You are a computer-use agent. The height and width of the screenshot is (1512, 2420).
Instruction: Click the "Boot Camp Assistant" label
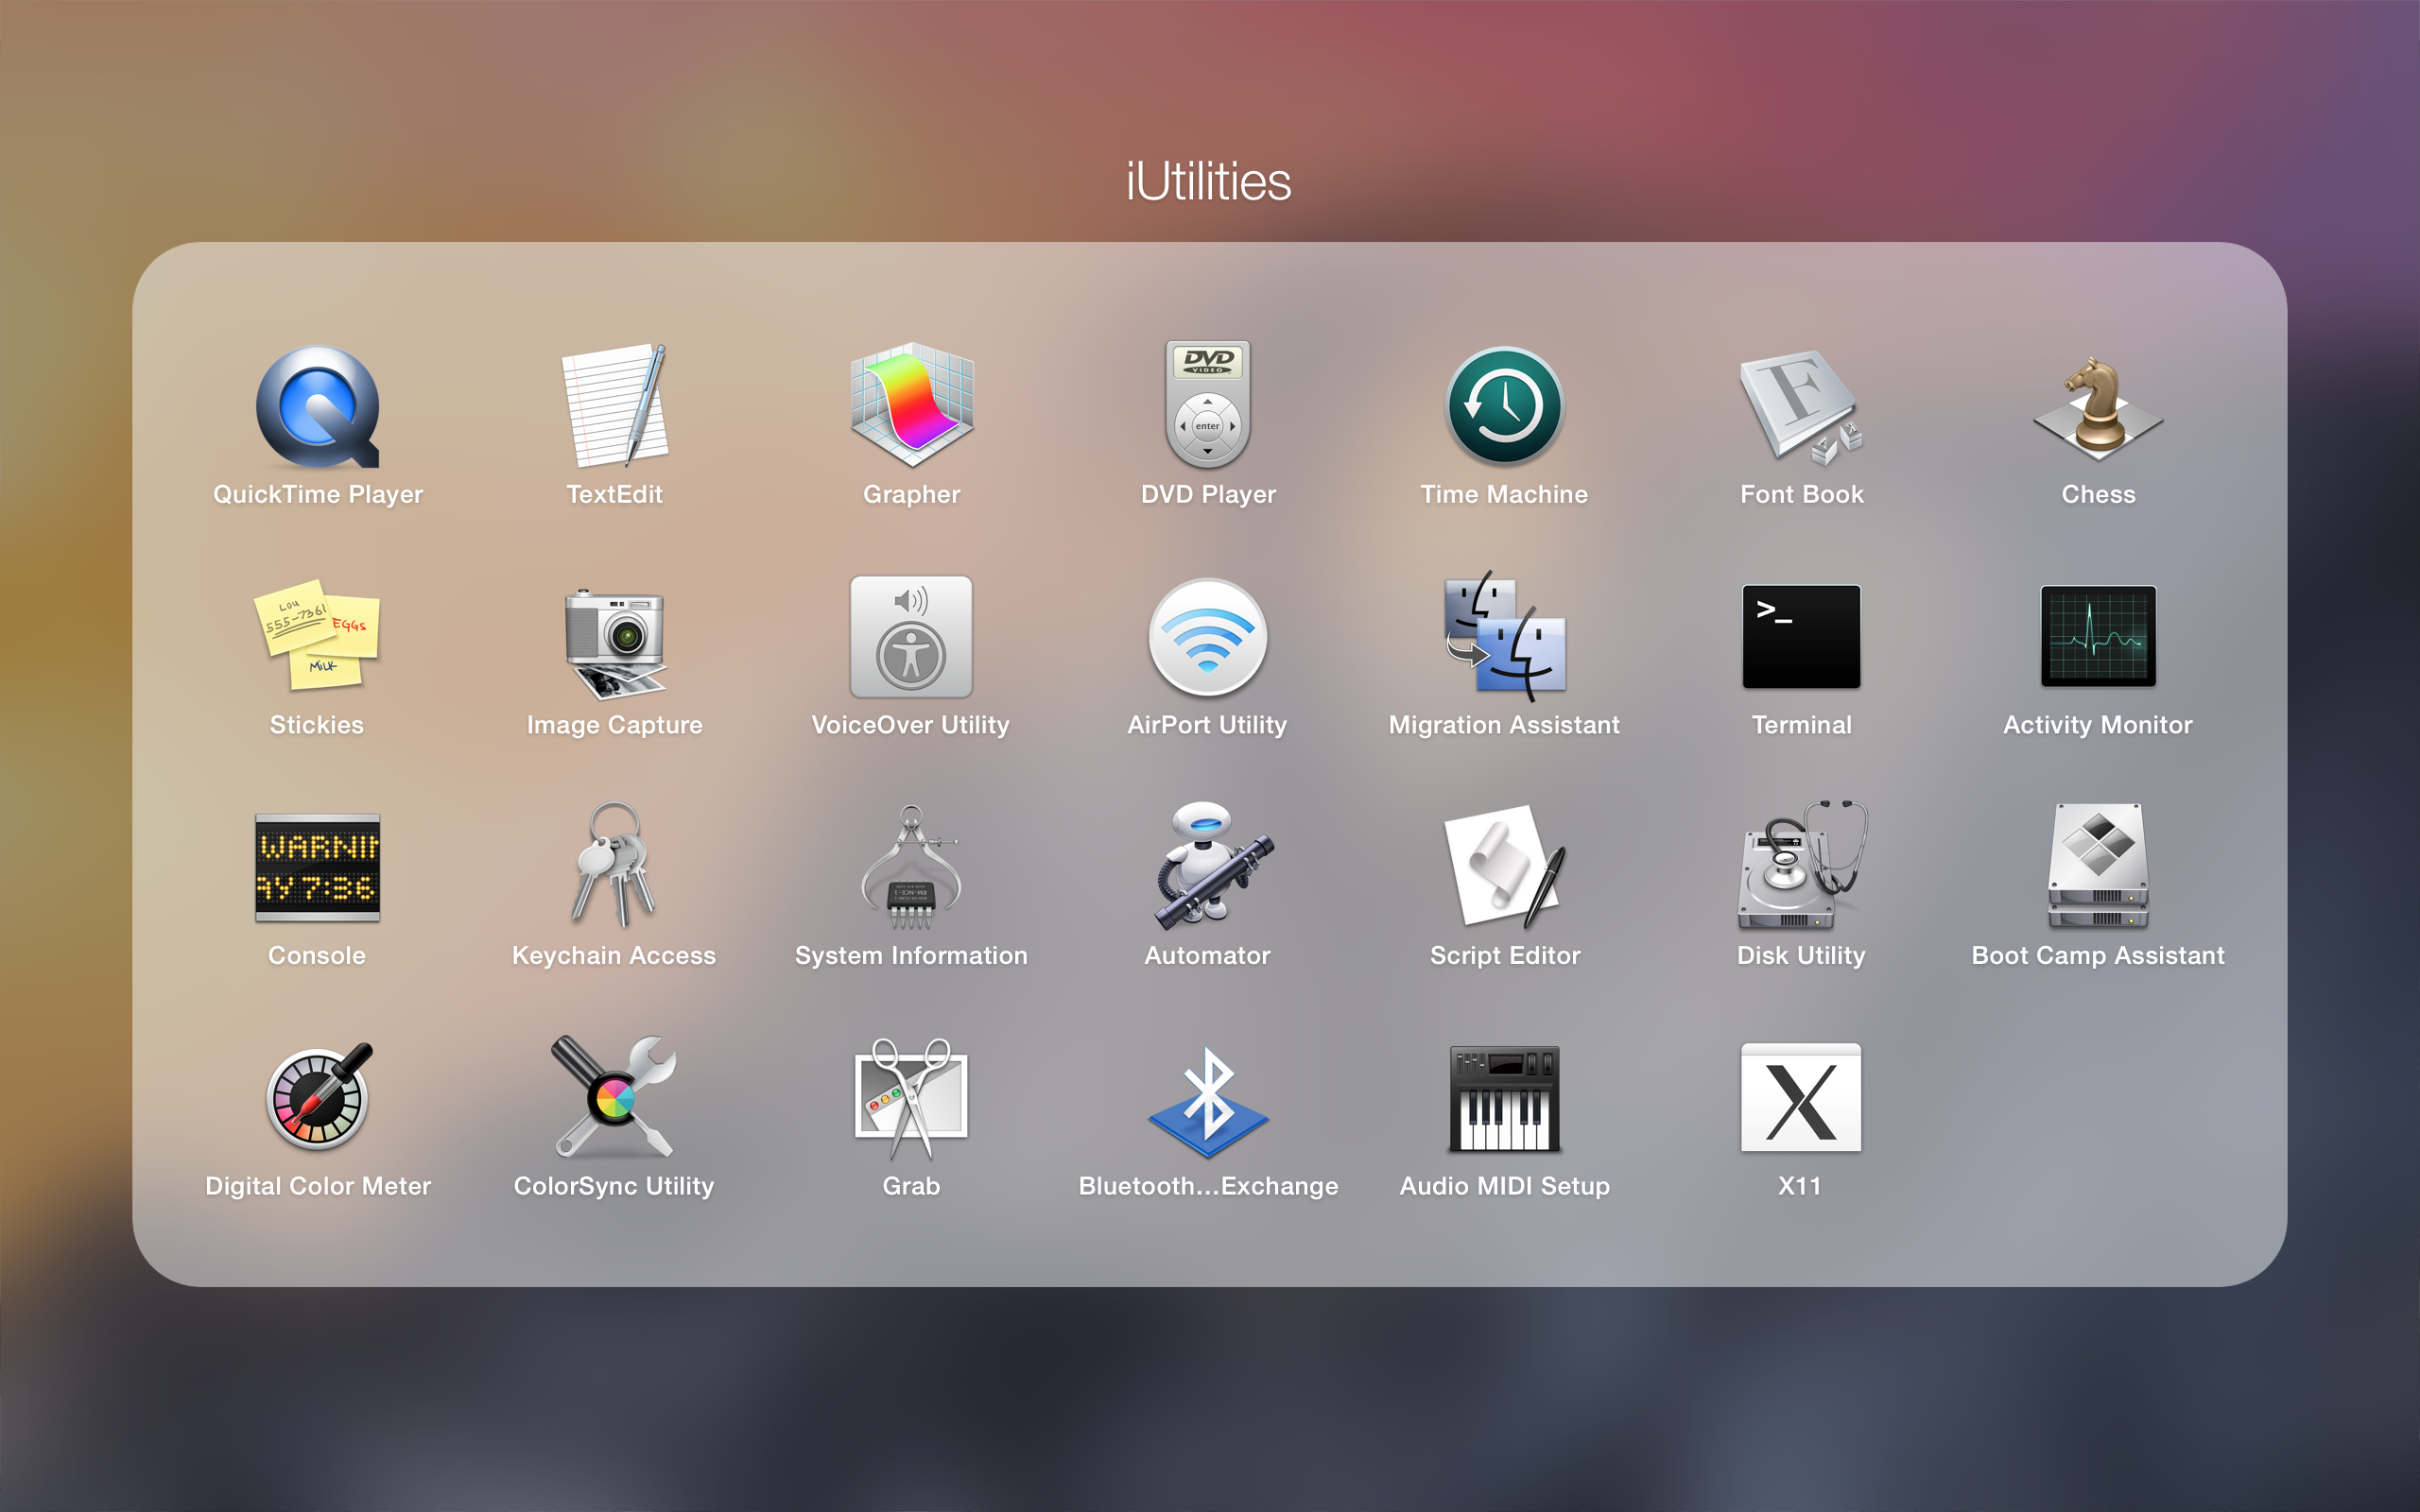click(x=2098, y=955)
